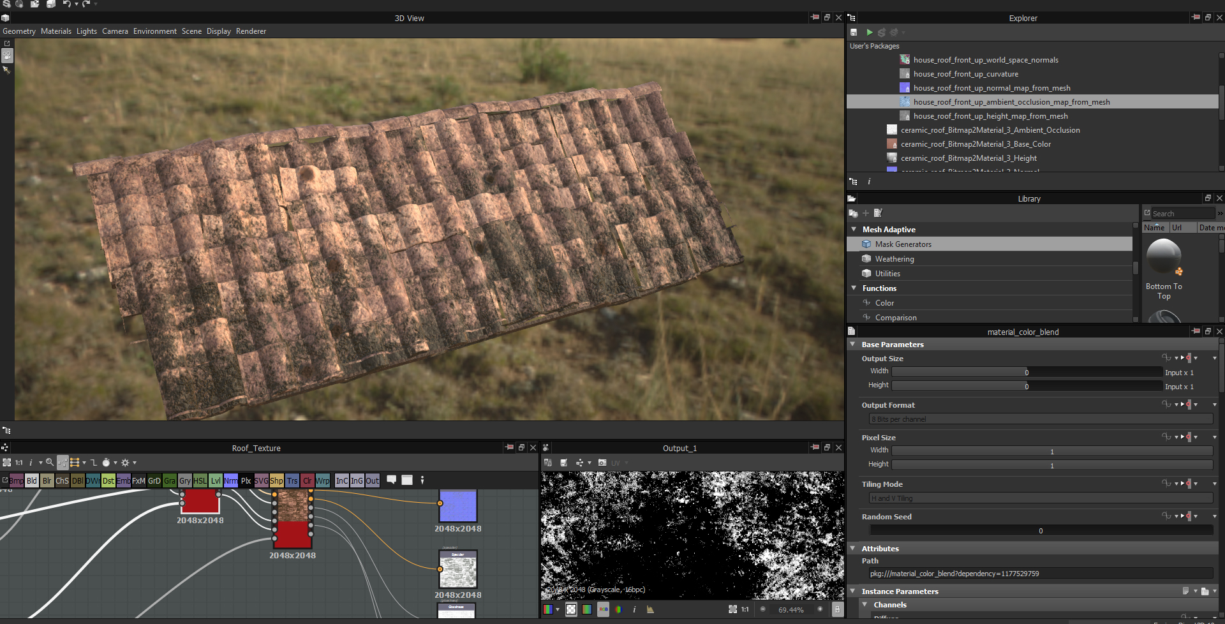Add a Normal node with Nrm button
The height and width of the screenshot is (624, 1225).
(x=230, y=480)
